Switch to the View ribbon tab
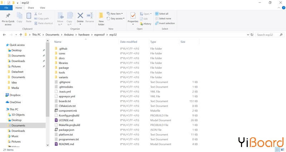Image resolution: width=286 pixels, height=152 pixels. (x=43, y=8)
